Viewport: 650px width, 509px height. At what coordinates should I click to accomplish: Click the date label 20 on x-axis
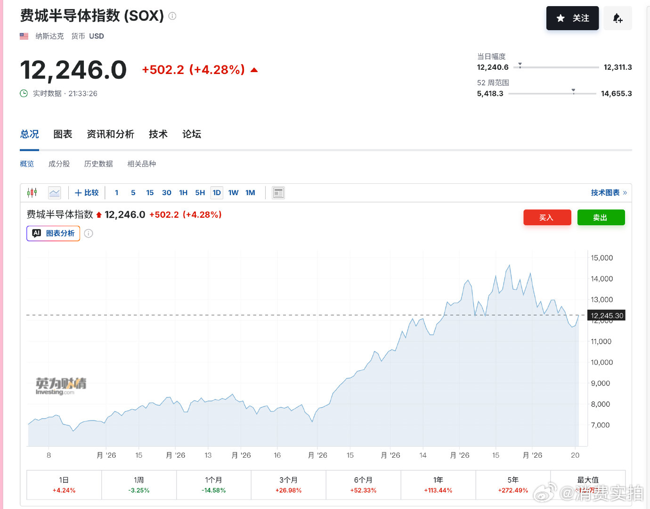click(575, 455)
